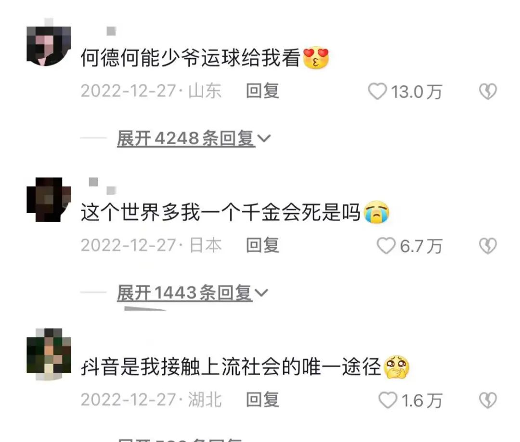Tap broken heart on the 日本 comment
This screenshot has height=442, width=520.
coord(488,246)
